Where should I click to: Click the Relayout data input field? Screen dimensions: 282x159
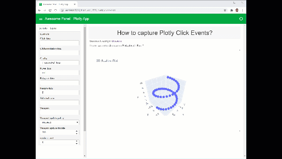pyautogui.click(x=59, y=83)
